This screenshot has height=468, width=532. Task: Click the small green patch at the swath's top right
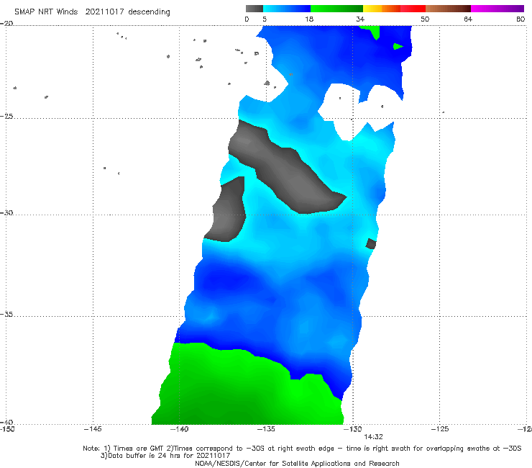(x=398, y=46)
